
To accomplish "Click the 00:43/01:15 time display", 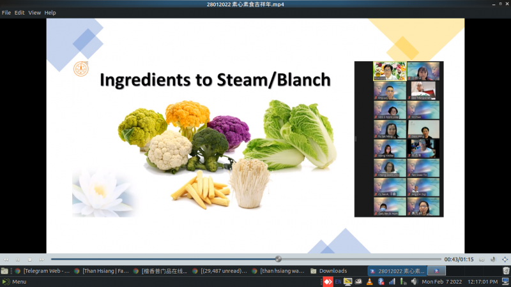I will pos(459,259).
